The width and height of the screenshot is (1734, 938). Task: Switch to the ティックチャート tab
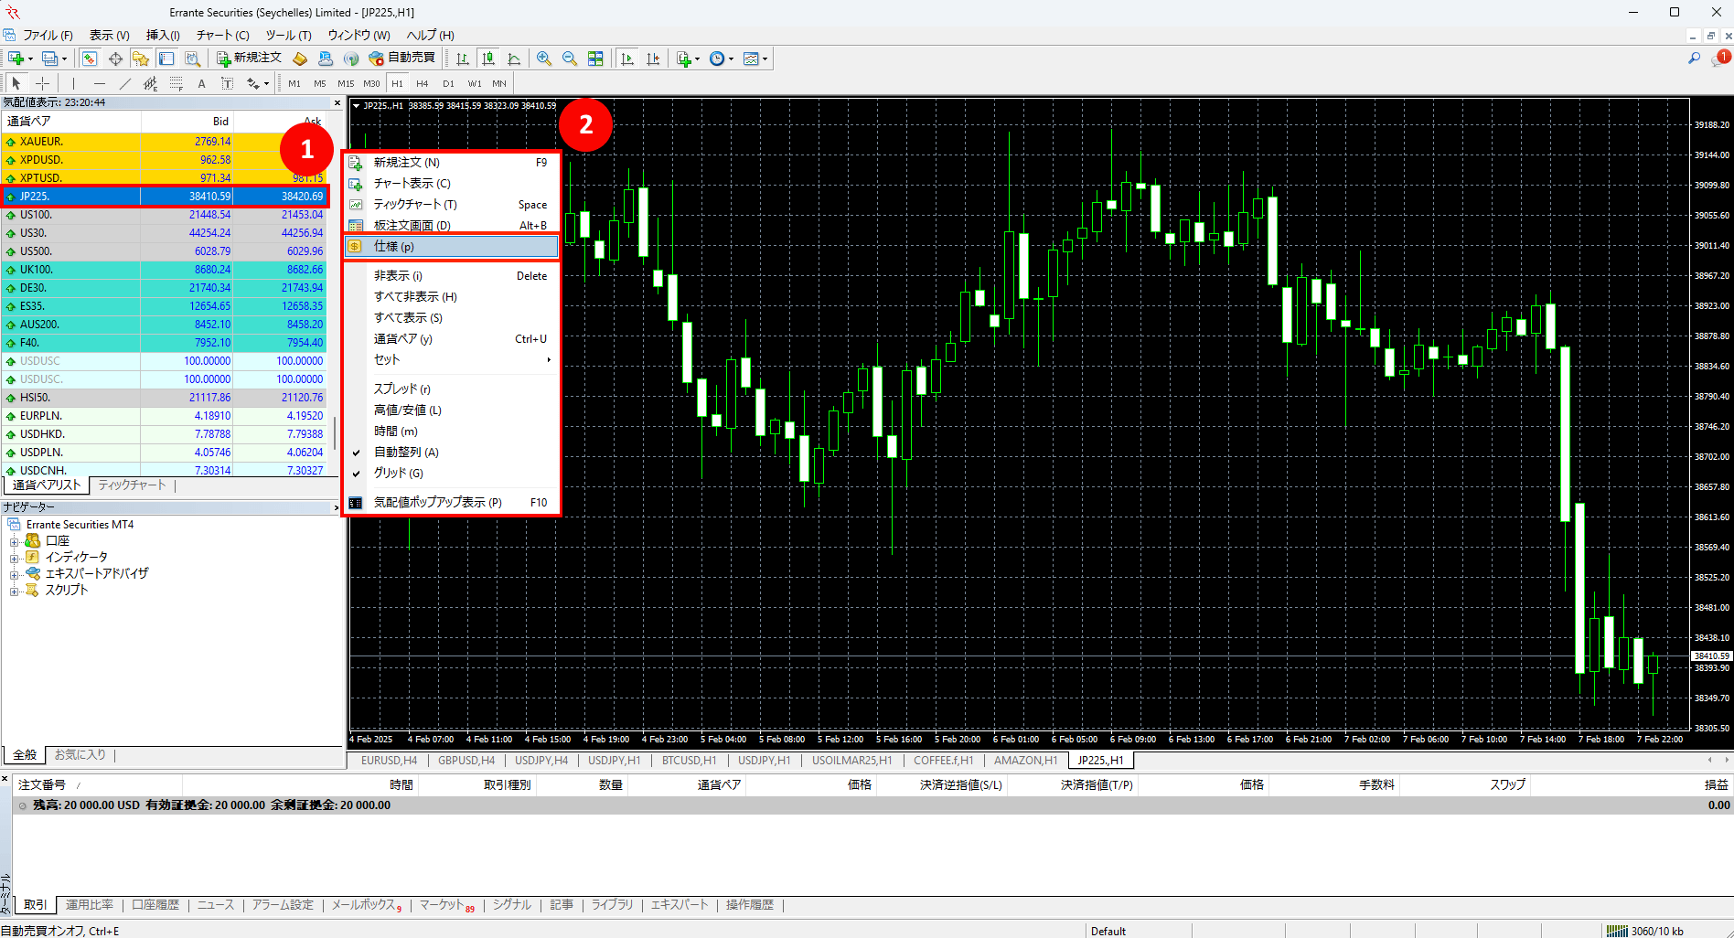pos(132,485)
